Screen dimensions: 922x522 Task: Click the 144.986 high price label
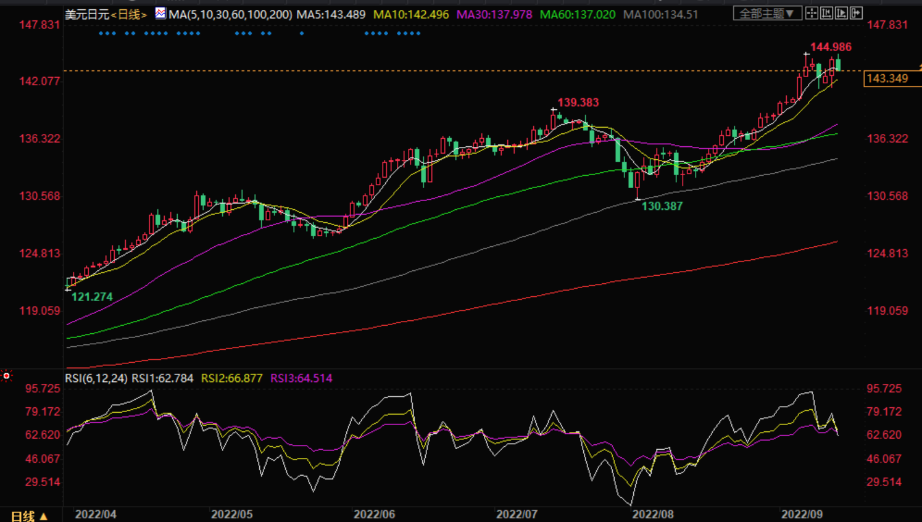click(x=831, y=47)
